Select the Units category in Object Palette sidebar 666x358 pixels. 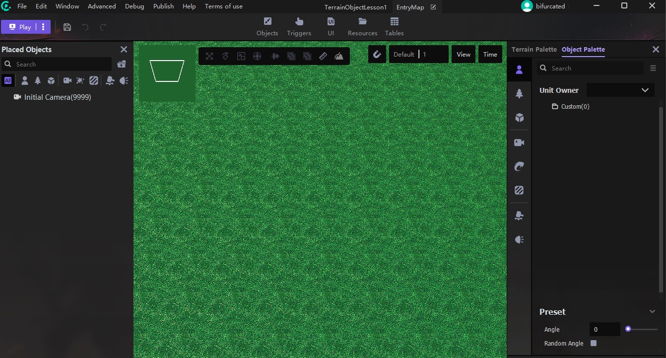click(x=519, y=70)
